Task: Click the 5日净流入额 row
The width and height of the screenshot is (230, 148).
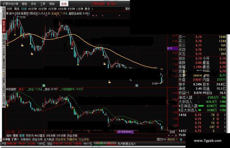Action: (x=202, y=106)
